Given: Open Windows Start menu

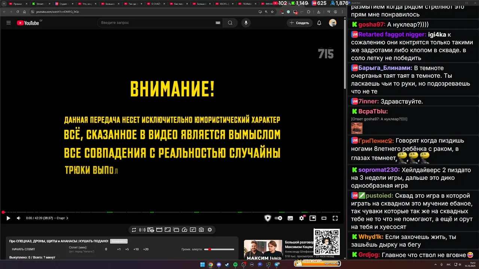Looking at the screenshot, I should pyautogui.click(x=202, y=265).
